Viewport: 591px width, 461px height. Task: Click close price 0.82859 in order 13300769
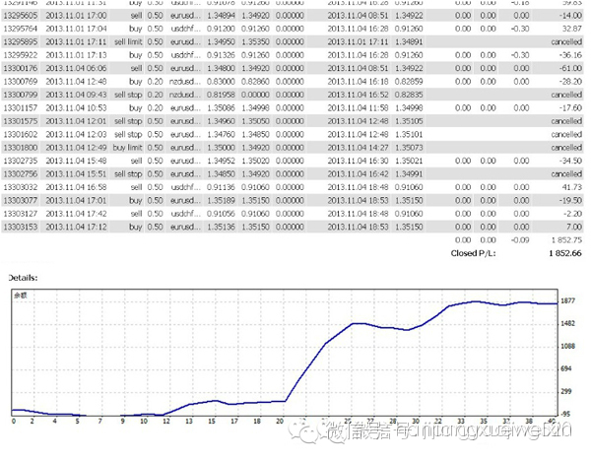point(409,82)
